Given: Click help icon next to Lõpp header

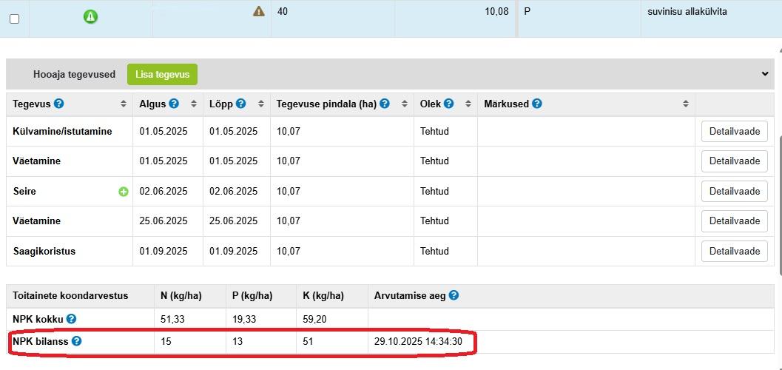Looking at the screenshot, I should [x=241, y=104].
